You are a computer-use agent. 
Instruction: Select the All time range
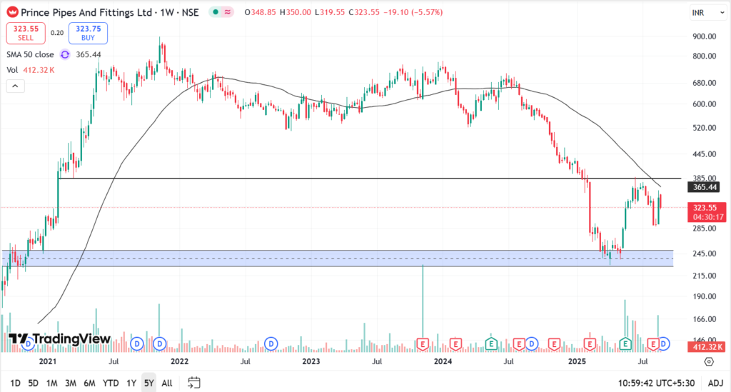[x=167, y=383]
